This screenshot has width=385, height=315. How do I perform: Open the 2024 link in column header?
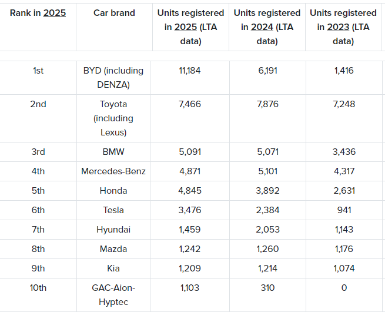pos(262,27)
